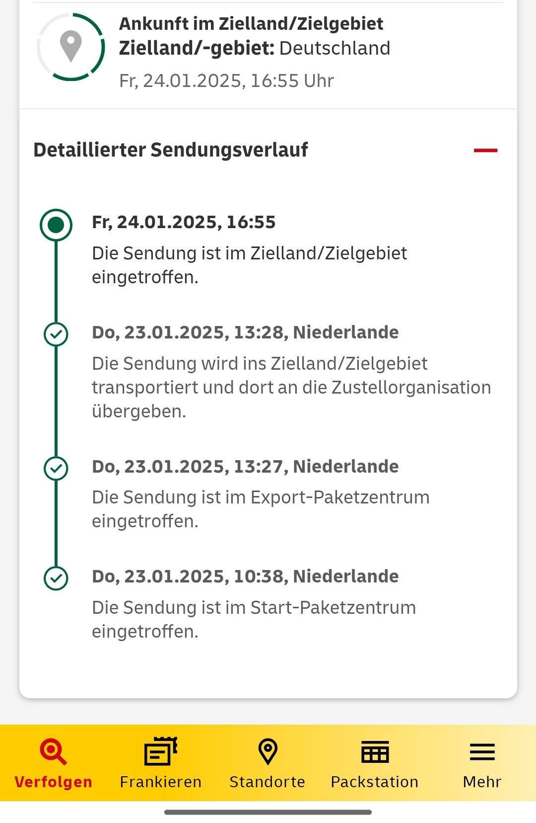This screenshot has width=536, height=823.
Task: Select the Standorte tab label
Action: [x=268, y=782]
